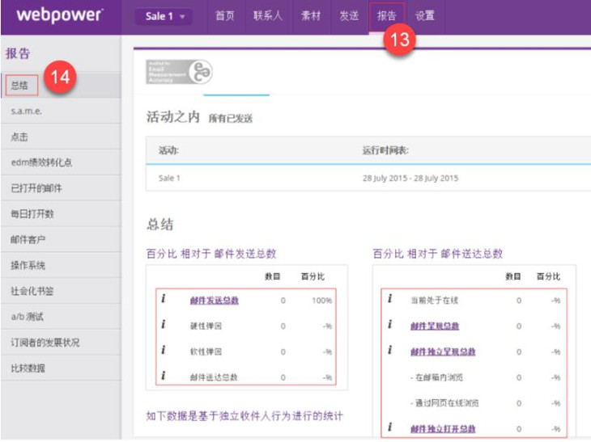Click info icon beside 软性弹回

(164, 350)
